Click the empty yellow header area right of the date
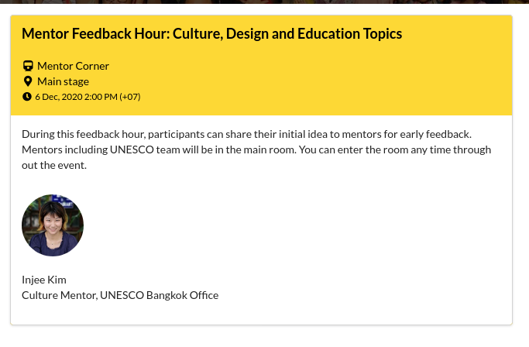 pyautogui.click(x=324, y=97)
